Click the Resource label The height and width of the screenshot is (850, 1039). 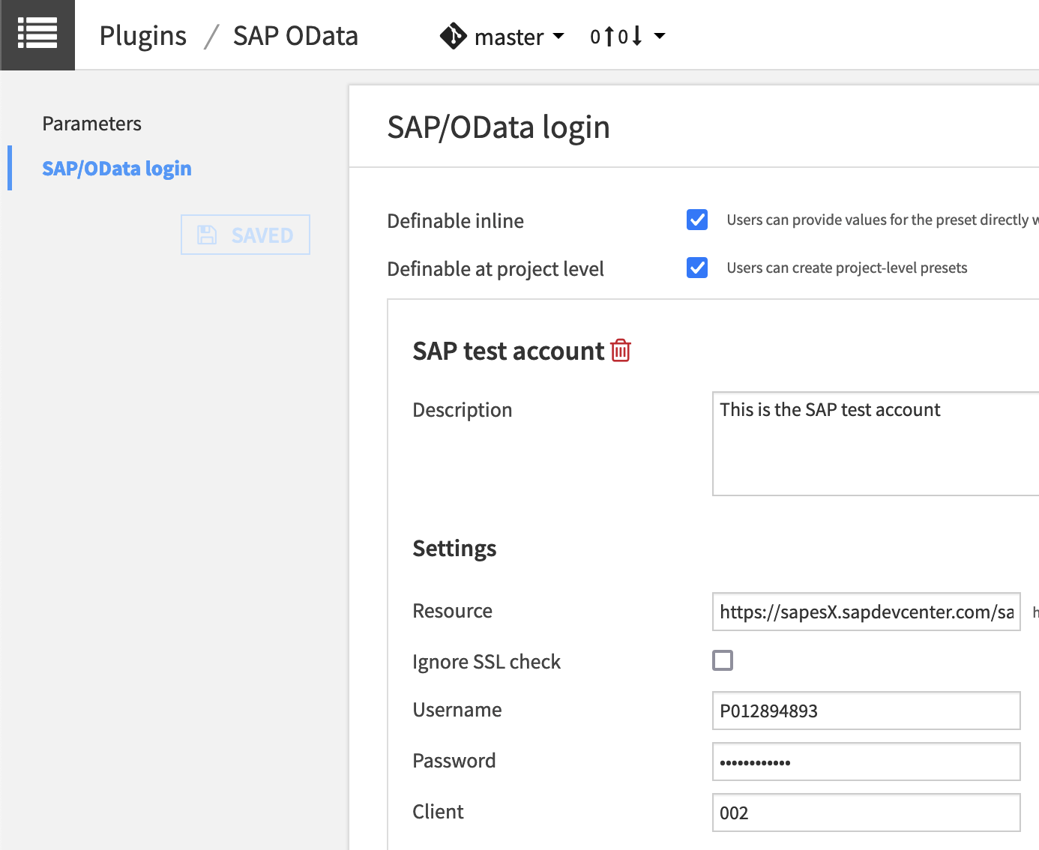452,611
